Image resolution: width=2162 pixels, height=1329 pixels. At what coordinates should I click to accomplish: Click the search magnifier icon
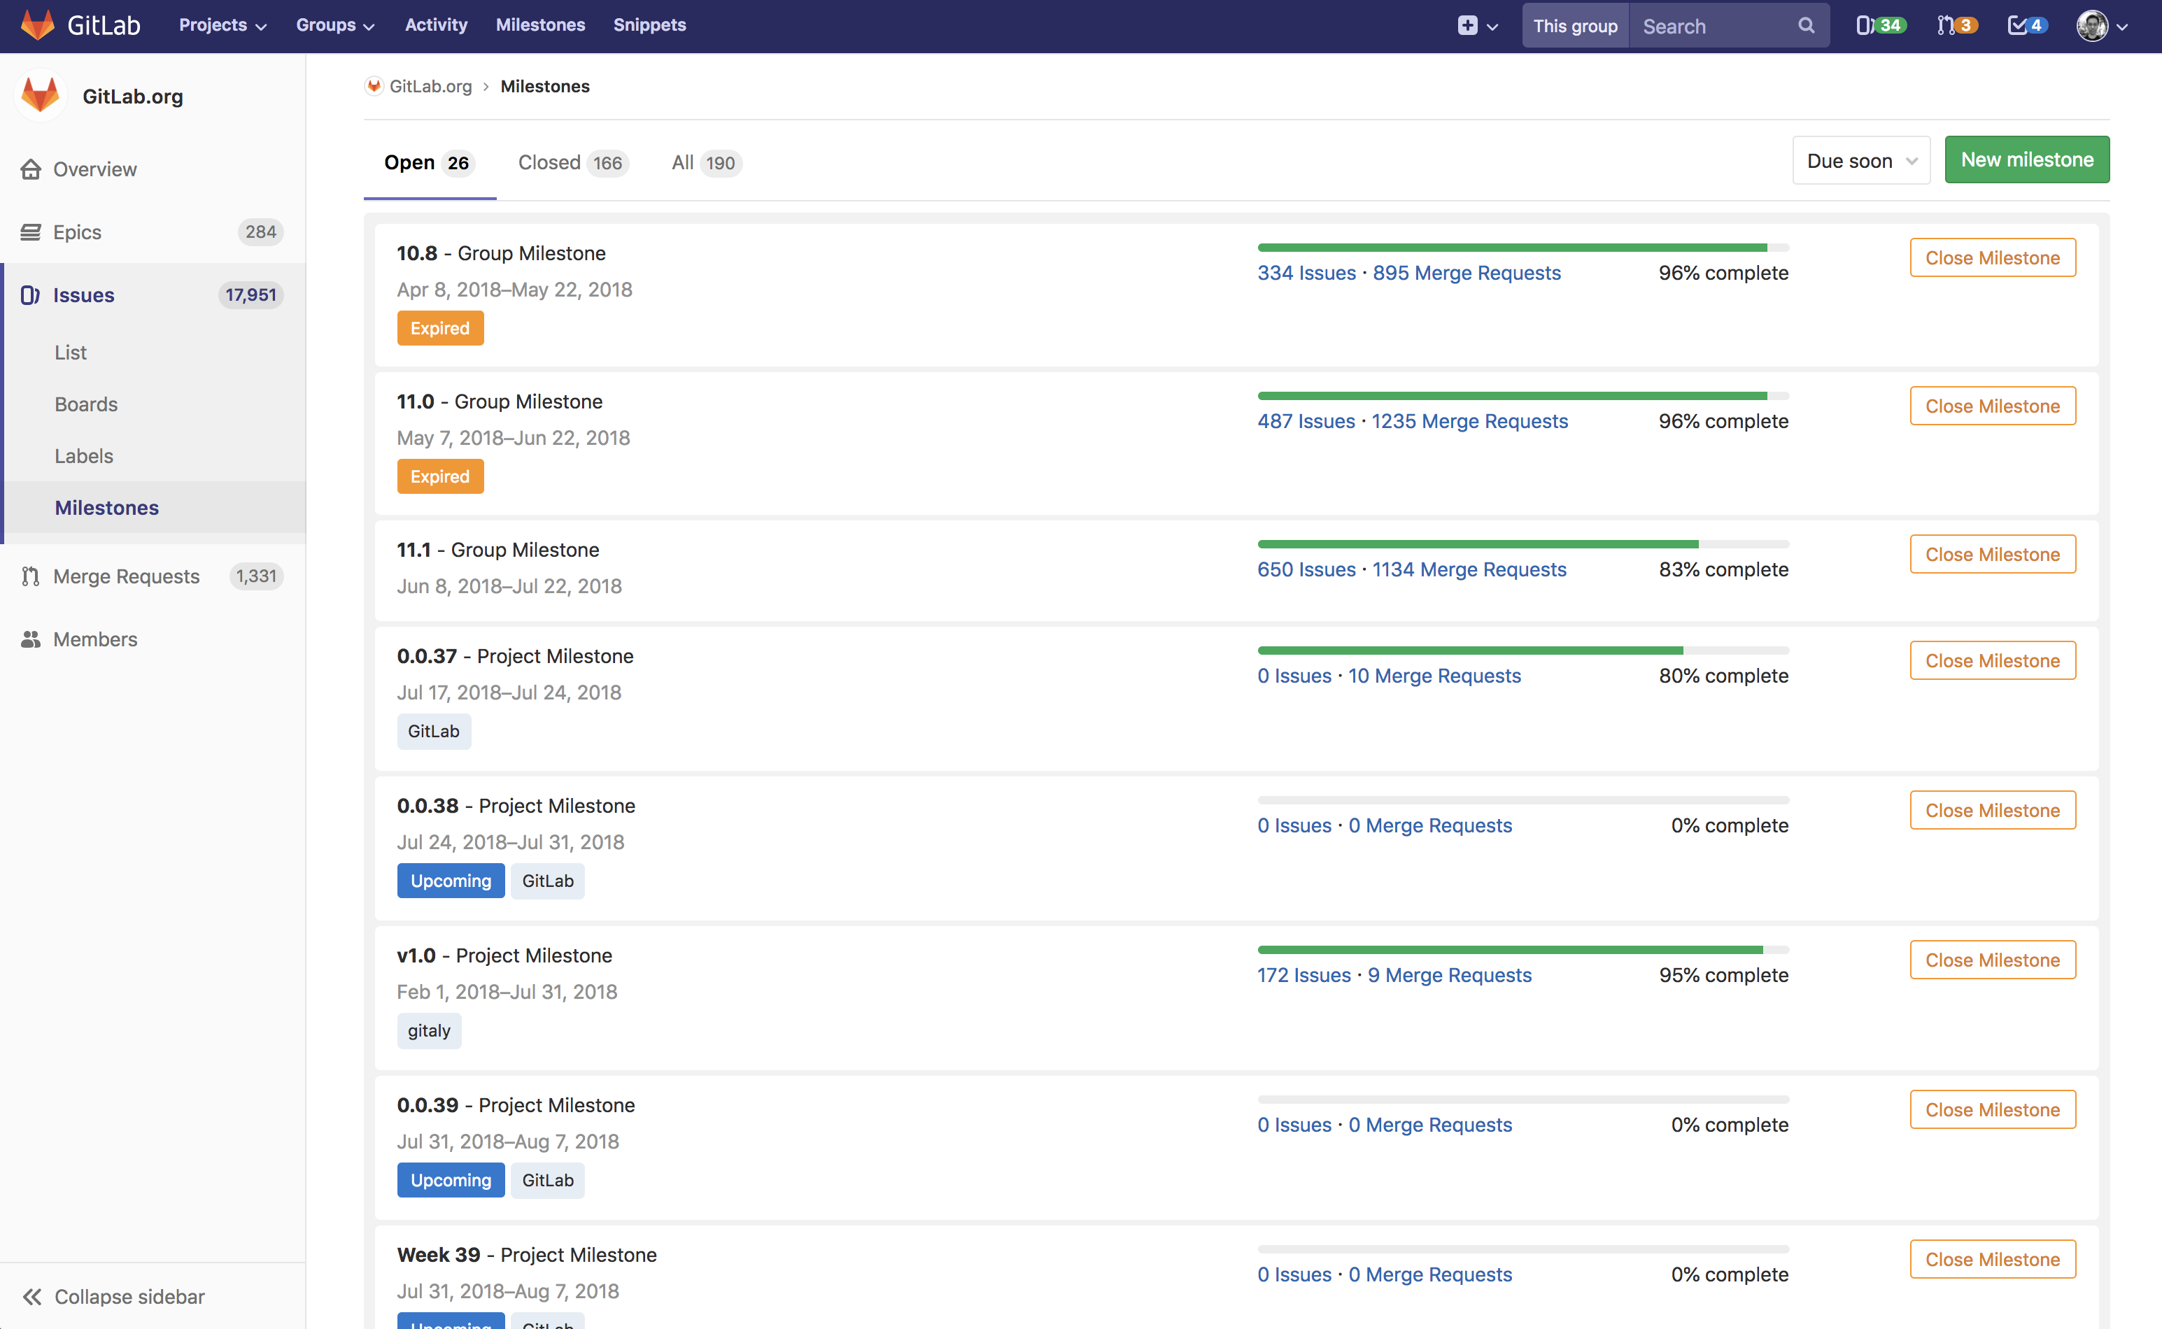pos(1805,25)
